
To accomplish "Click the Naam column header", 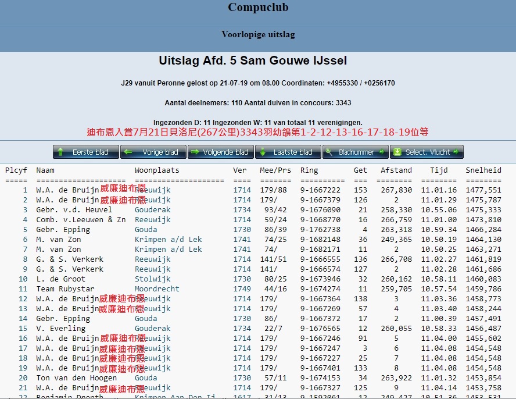I will click(45, 170).
